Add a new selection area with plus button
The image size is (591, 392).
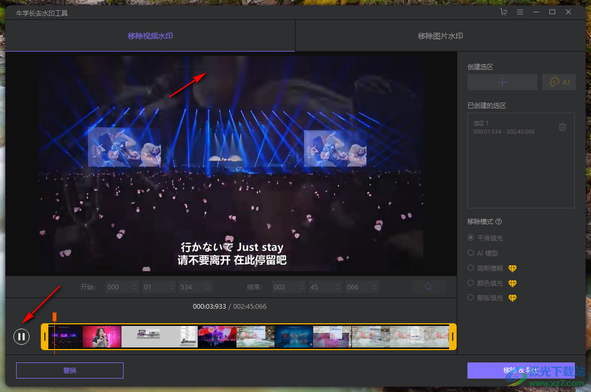[x=502, y=82]
